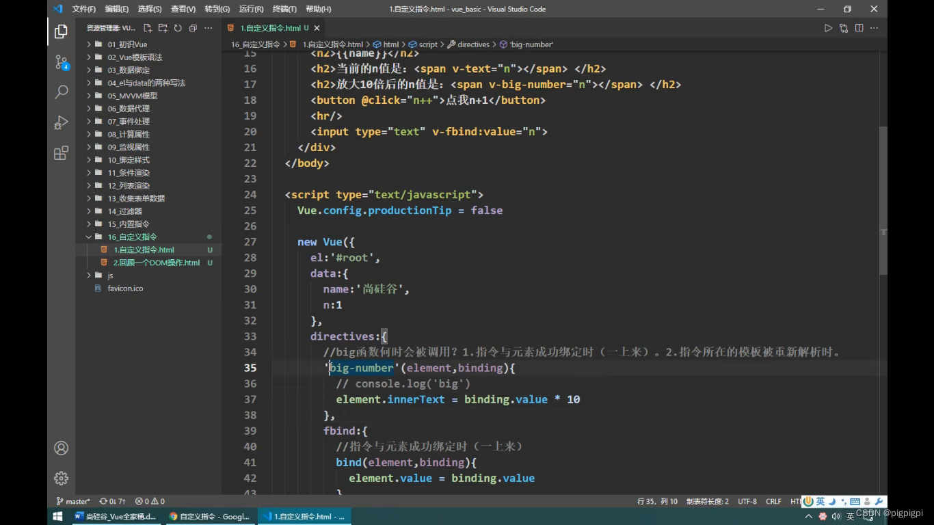Open the Run and Debug view
This screenshot has height=525, width=934.
click(61, 122)
